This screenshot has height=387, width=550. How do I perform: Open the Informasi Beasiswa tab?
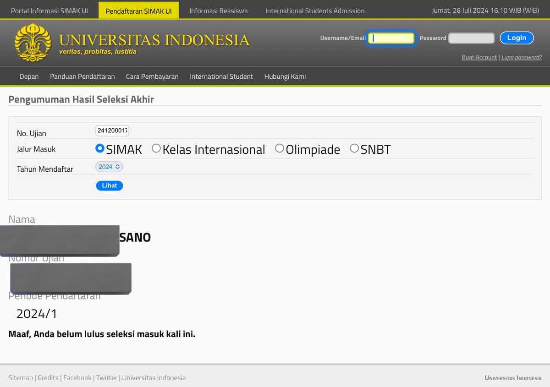coord(219,11)
